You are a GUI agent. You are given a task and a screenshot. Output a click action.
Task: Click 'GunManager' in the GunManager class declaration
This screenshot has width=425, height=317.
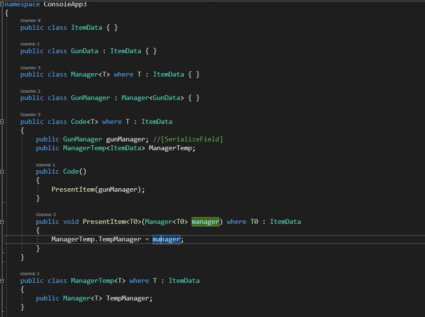(x=91, y=98)
